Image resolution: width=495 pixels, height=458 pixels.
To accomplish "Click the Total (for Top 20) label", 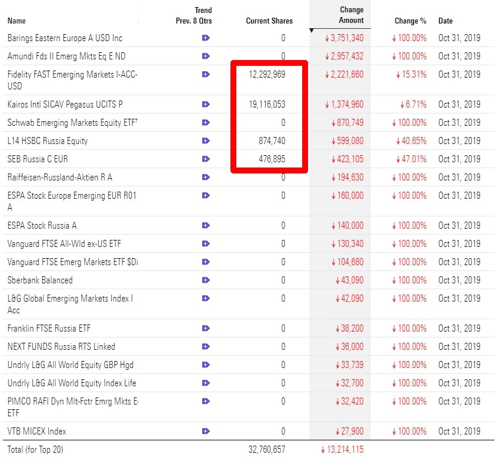I will [x=35, y=450].
